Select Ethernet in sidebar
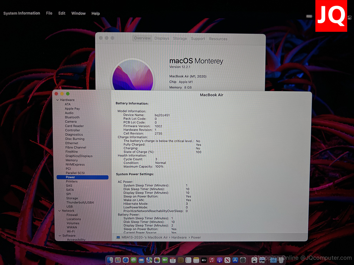Image resolution: width=354 pixels, height=265 pixels. 72,143
